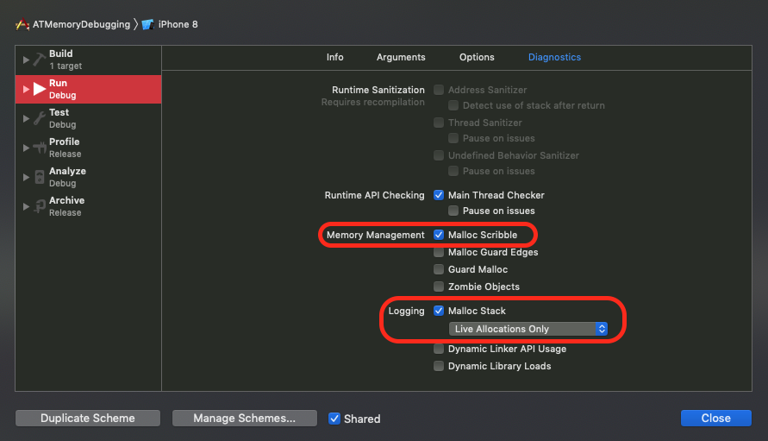This screenshot has width=768, height=441.
Task: Enable the Zombie Objects checkbox
Action: point(439,287)
